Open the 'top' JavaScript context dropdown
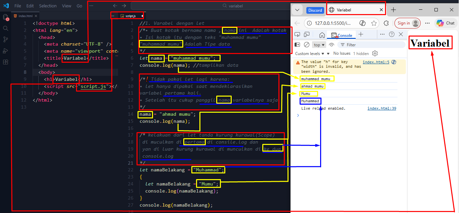 coord(319,45)
